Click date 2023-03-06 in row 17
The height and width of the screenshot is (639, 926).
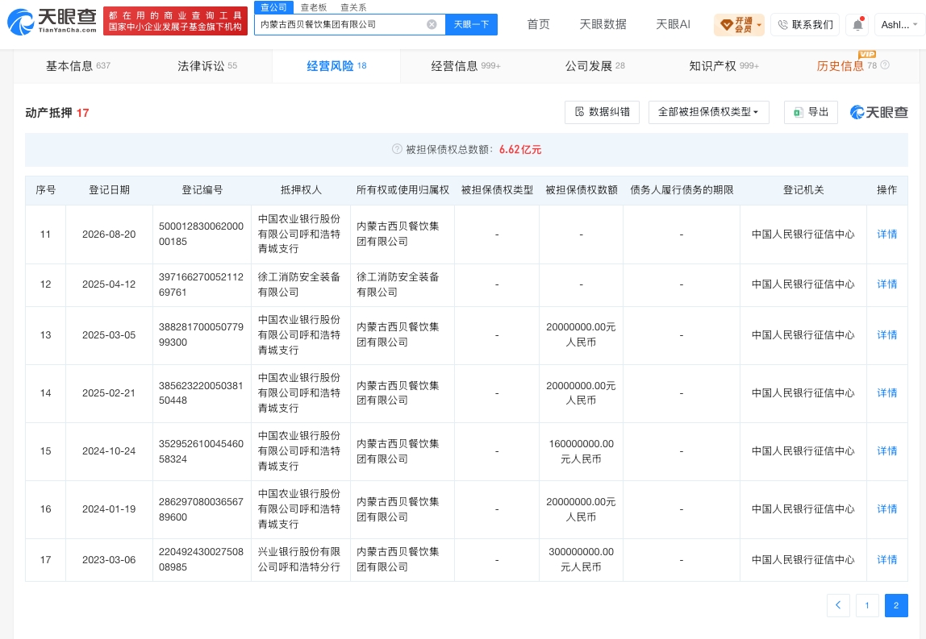[109, 559]
